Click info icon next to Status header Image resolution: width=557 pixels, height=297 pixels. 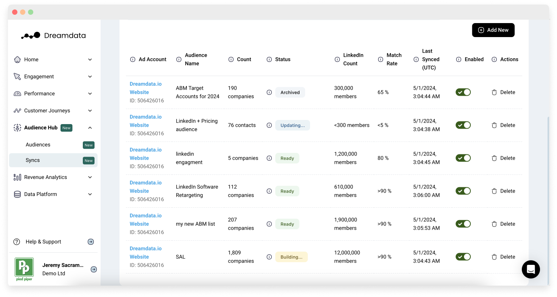[269, 59]
